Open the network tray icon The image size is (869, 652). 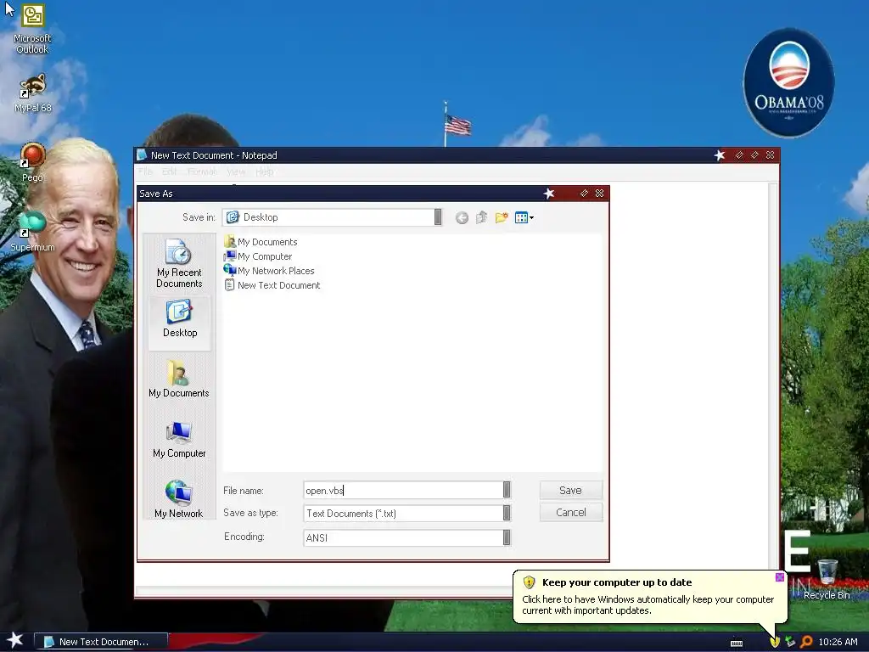[x=790, y=642]
